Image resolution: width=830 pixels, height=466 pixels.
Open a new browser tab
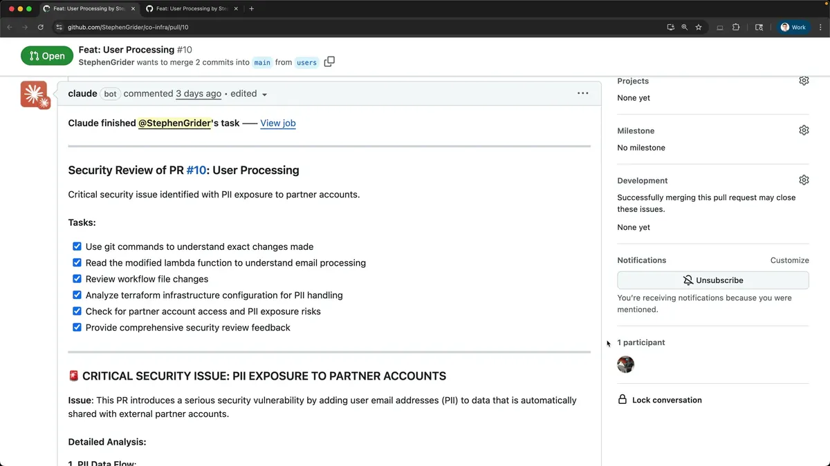(251, 9)
